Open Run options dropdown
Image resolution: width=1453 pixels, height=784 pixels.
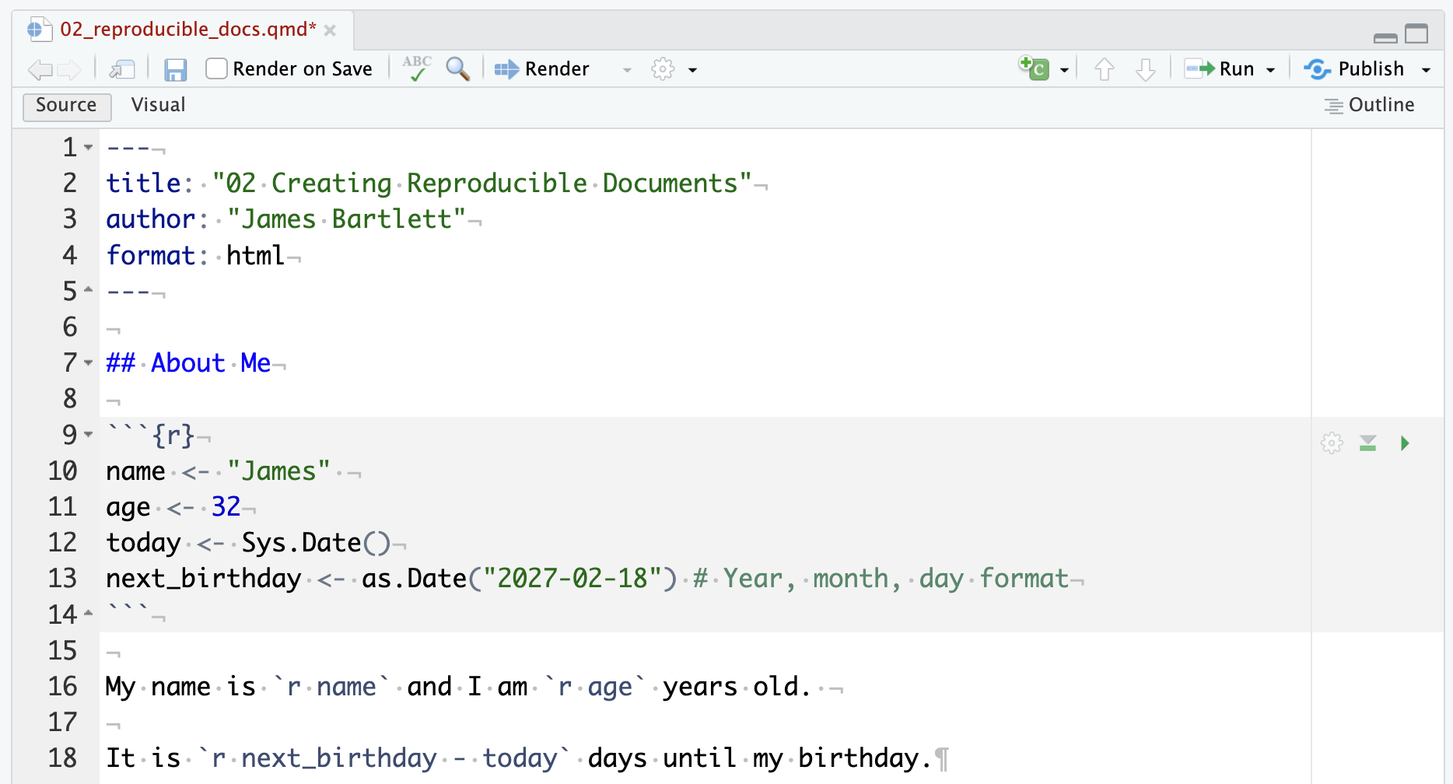pyautogui.click(x=1270, y=70)
